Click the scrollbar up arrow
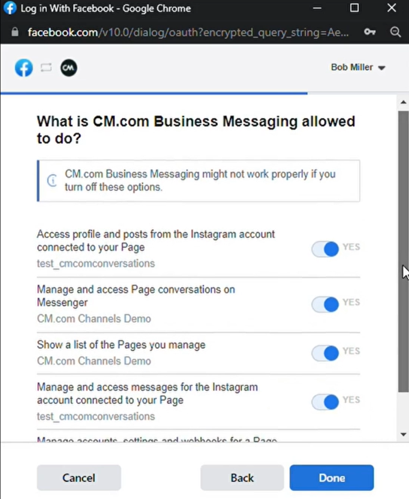Image resolution: width=409 pixels, height=499 pixels. pyautogui.click(x=404, y=102)
